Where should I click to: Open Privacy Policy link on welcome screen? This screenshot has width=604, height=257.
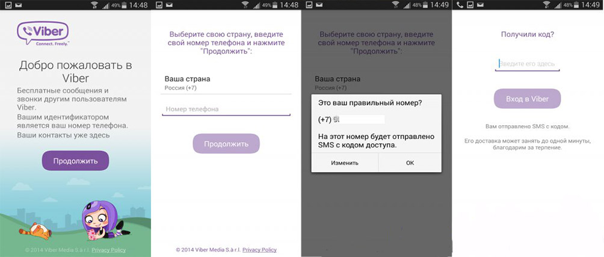click(x=109, y=250)
